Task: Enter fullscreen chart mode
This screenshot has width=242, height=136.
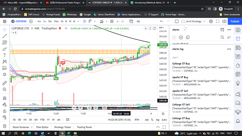Action: point(217,21)
